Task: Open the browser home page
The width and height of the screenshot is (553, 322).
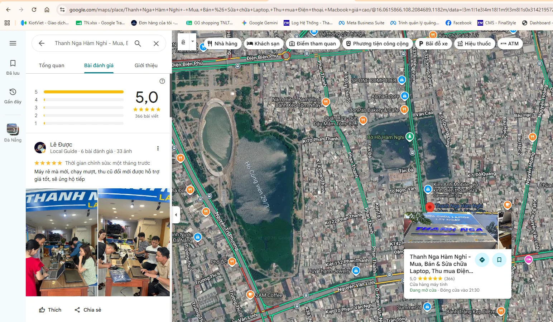Action: [x=47, y=10]
